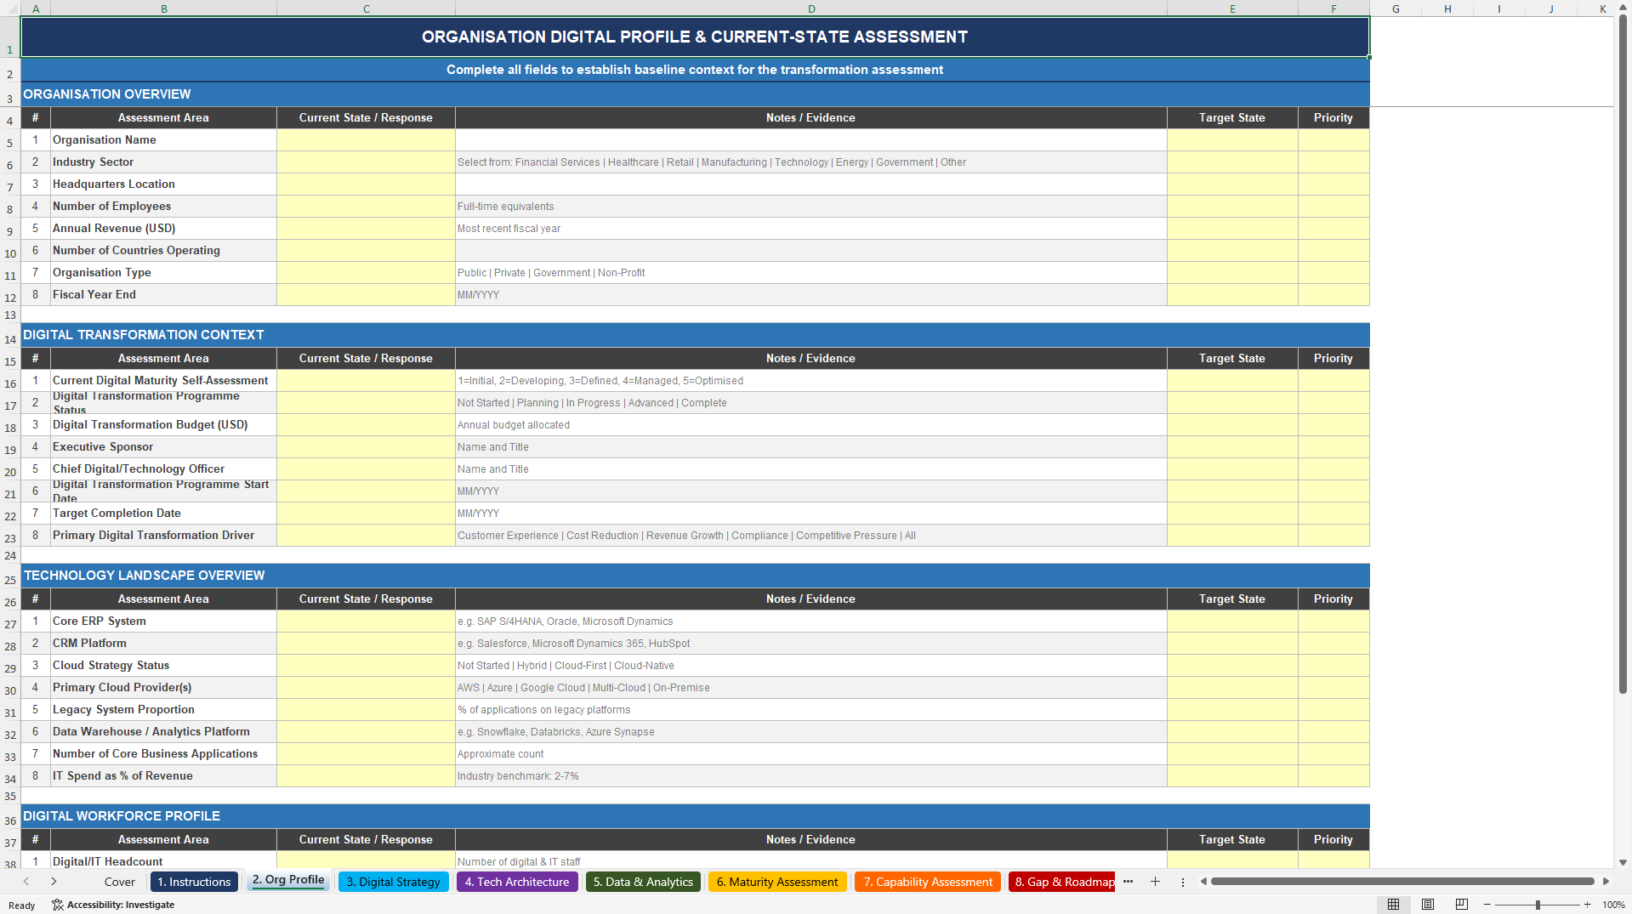Open 6. Maturity Assessment sheet

[x=777, y=882]
